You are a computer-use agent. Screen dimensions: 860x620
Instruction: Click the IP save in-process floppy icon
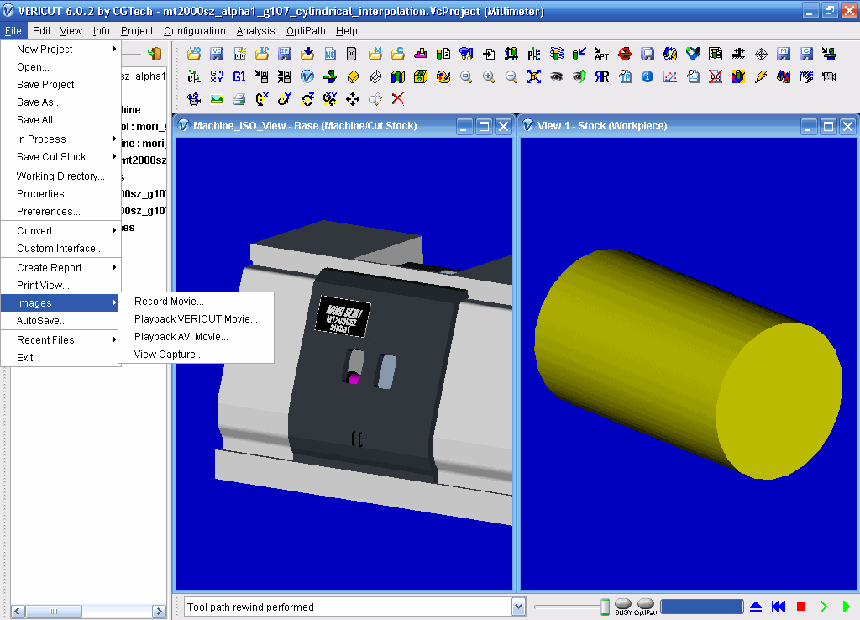coord(285,53)
